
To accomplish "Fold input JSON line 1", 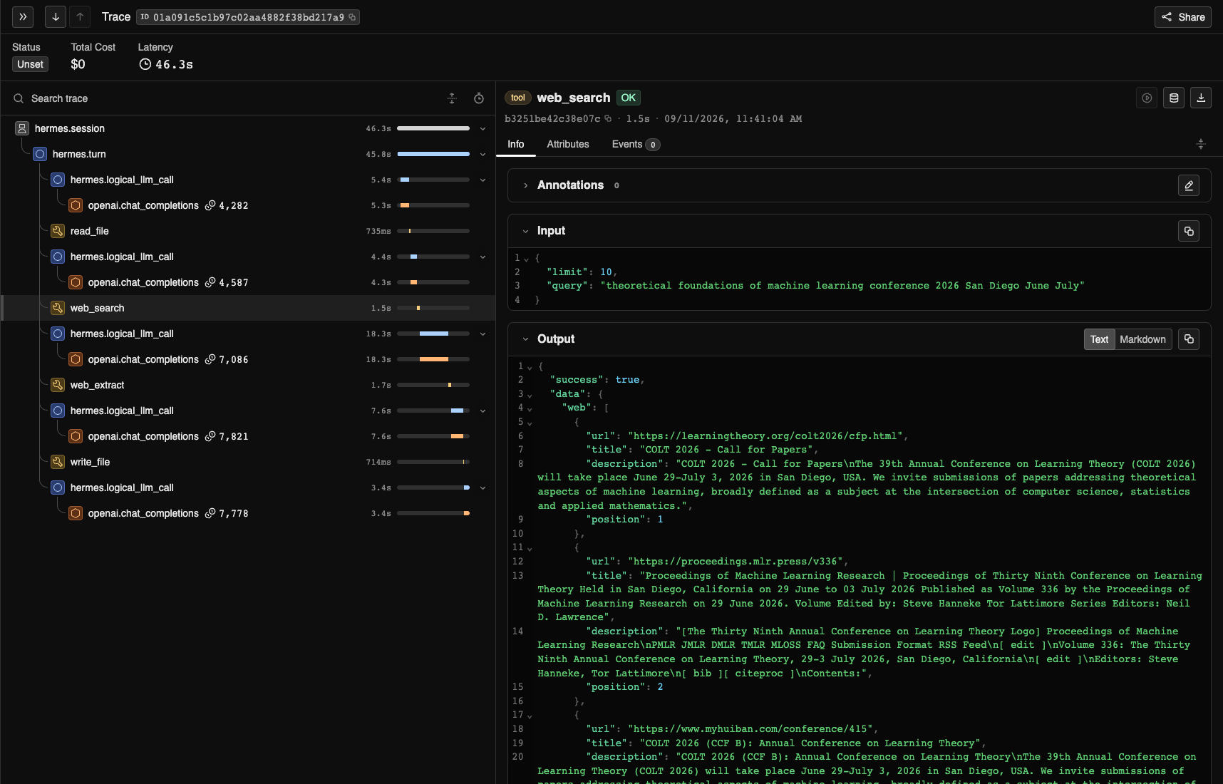I will point(526,259).
